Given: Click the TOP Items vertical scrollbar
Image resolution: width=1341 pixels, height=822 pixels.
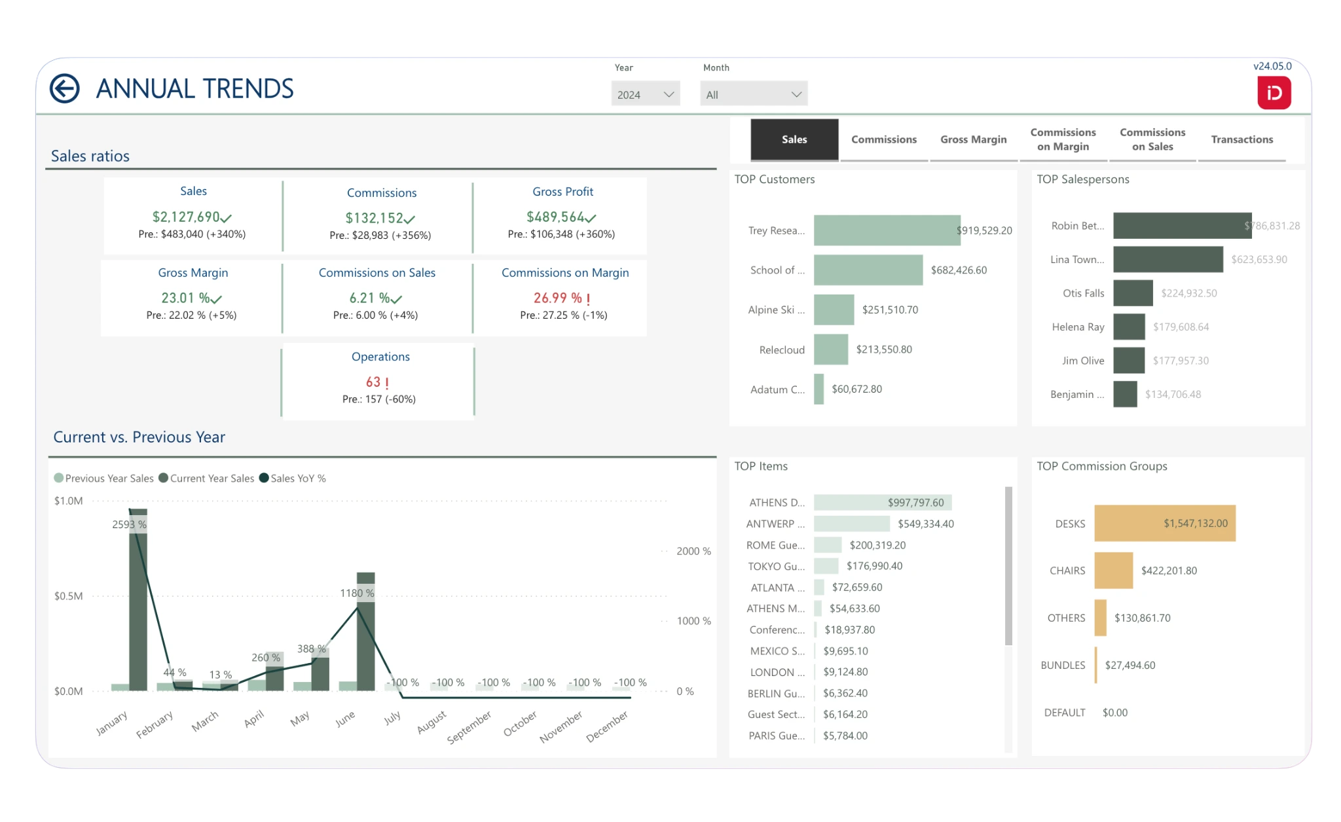Looking at the screenshot, I should point(1008,566).
